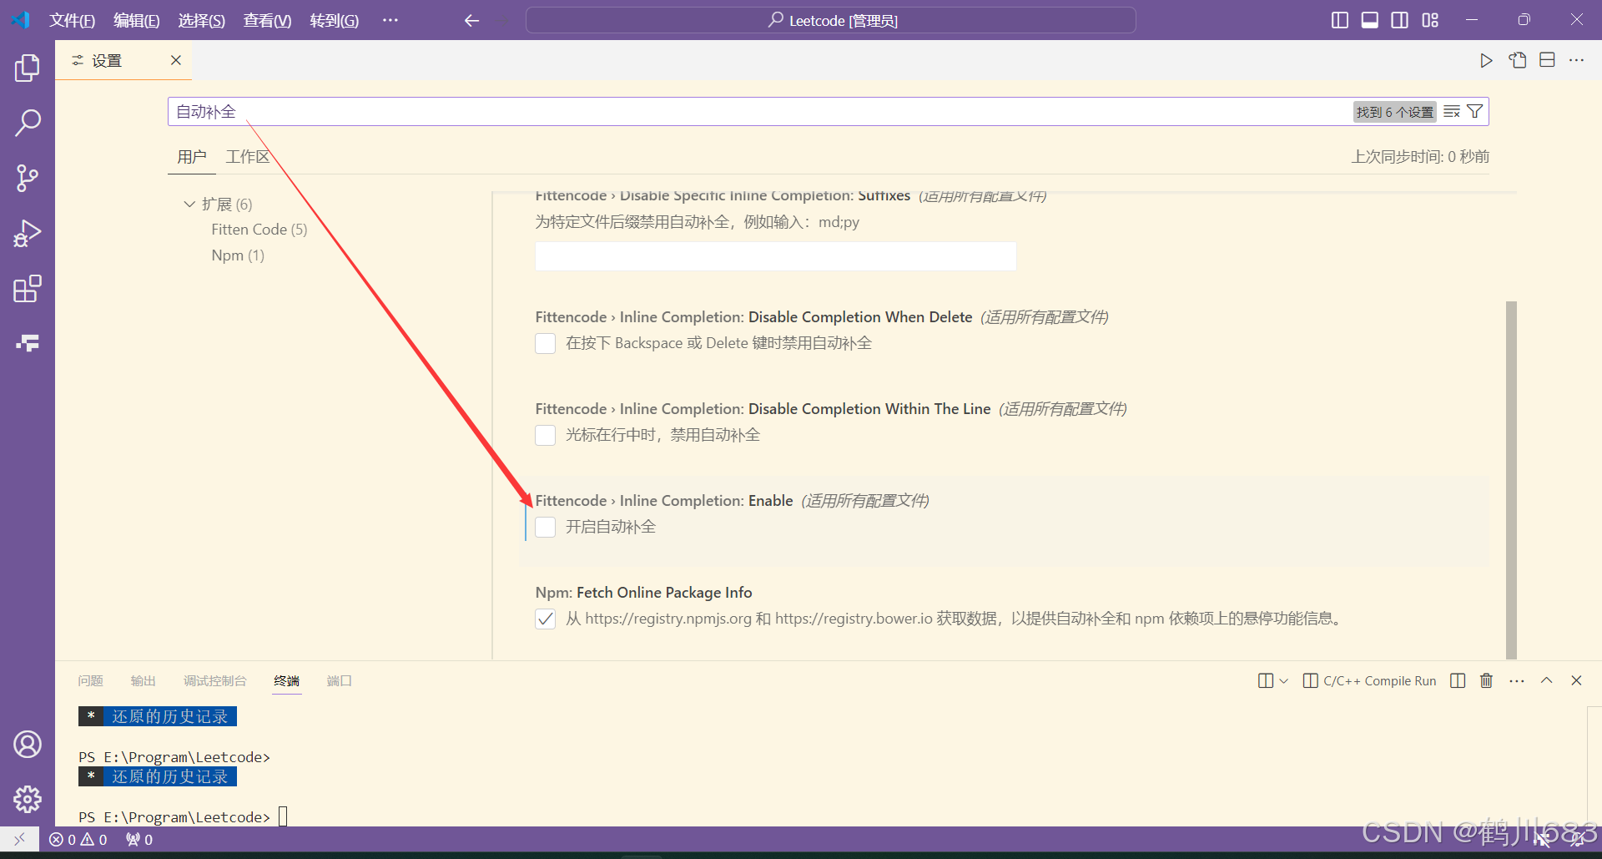Viewport: 1602px width, 859px height.
Task: Open the Source Control view
Action: click(27, 178)
